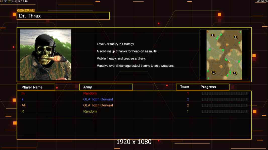Click the orange 'GLA Toxin General' army text

98,105
